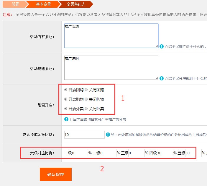The width and height of the screenshot is (207, 186).
Task: Click the 一级 percentage input box
Action: (x=80, y=153)
